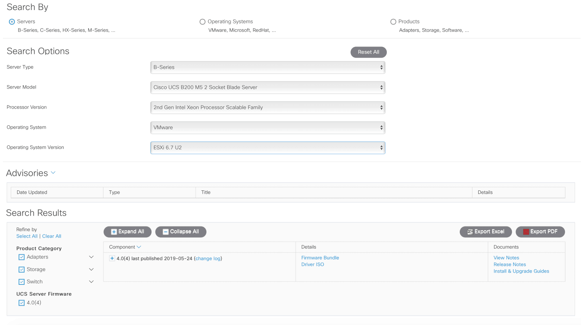This screenshot has height=325, width=581.
Task: Collapse the Advisories section chevron
Action: coord(53,173)
